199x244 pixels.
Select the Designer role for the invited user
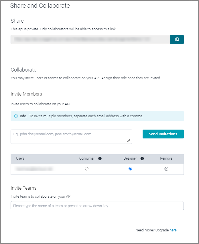pyautogui.click(x=130, y=169)
